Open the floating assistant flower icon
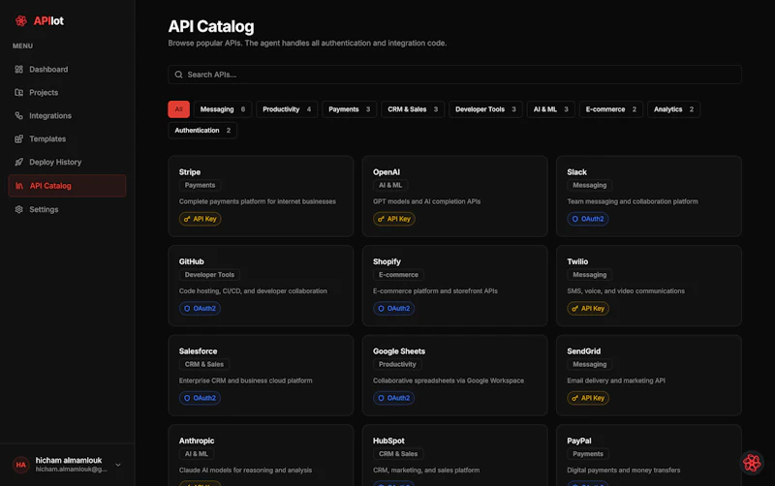 coord(752,463)
